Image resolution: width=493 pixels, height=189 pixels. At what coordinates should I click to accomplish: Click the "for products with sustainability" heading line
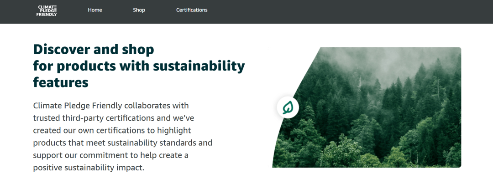139,66
